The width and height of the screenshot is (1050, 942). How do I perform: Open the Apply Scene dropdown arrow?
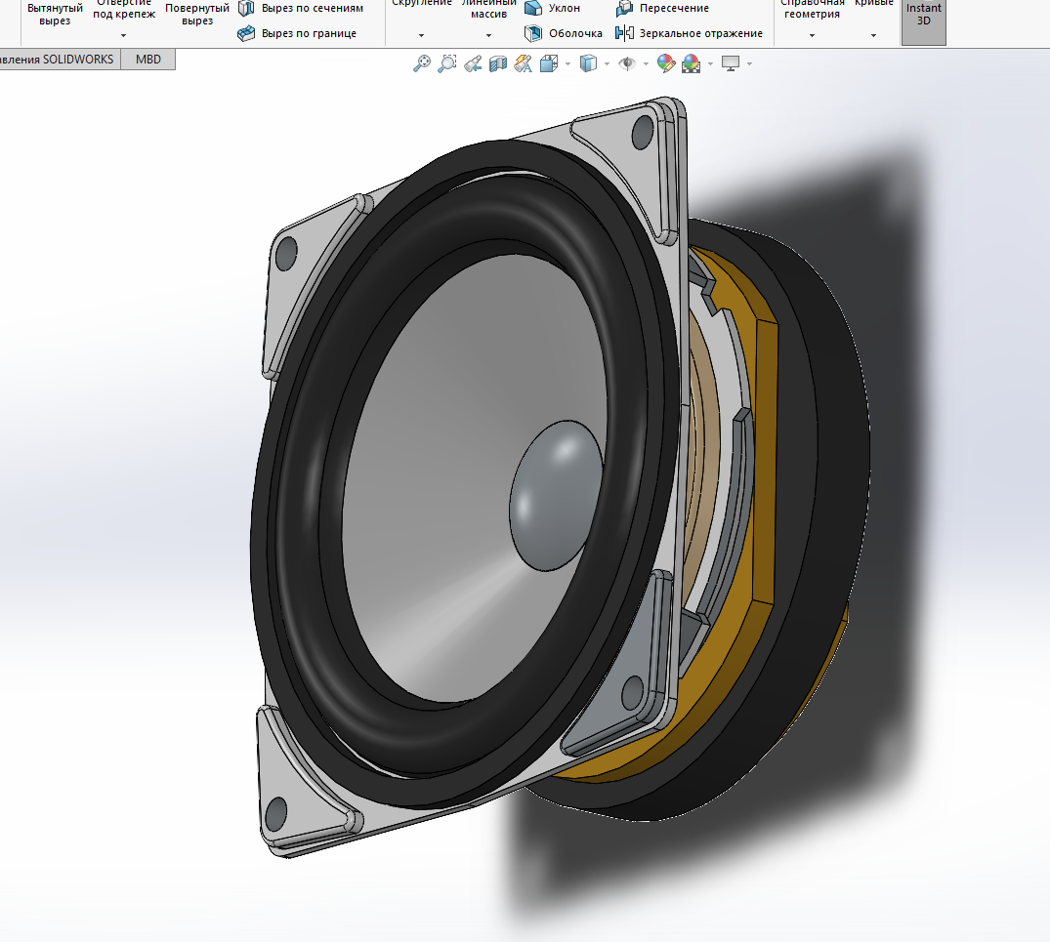710,64
